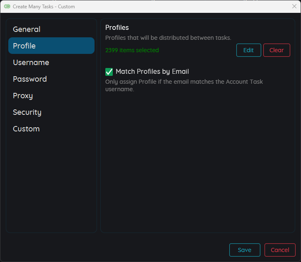Open the General settings tab
Image resolution: width=301 pixels, height=262 pixels.
pyautogui.click(x=27, y=29)
